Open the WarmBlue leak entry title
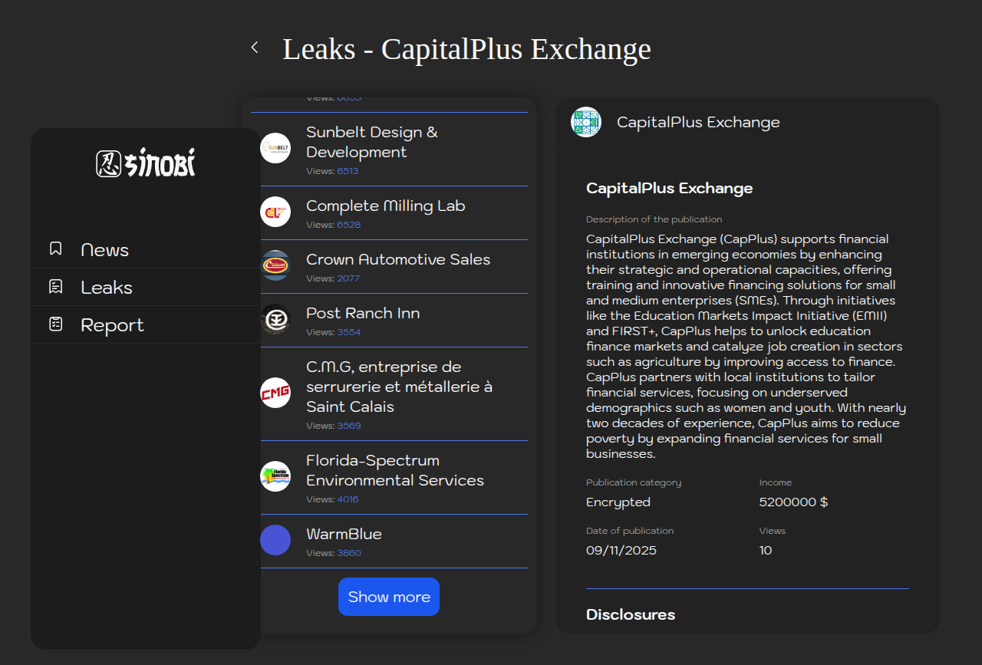 (x=344, y=534)
